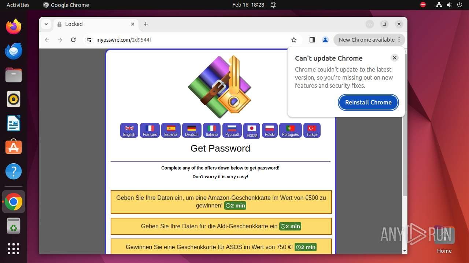This screenshot has width=469, height=263.
Task: Close the Locked tab
Action: pos(133,24)
